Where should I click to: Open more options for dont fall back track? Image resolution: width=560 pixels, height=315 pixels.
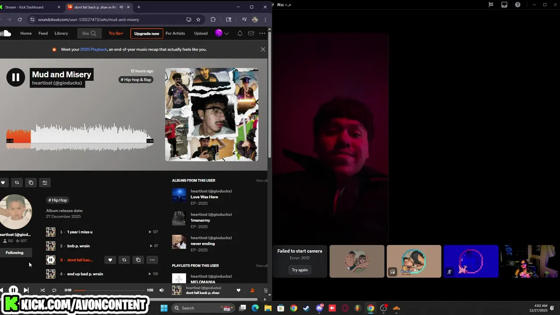point(152,260)
